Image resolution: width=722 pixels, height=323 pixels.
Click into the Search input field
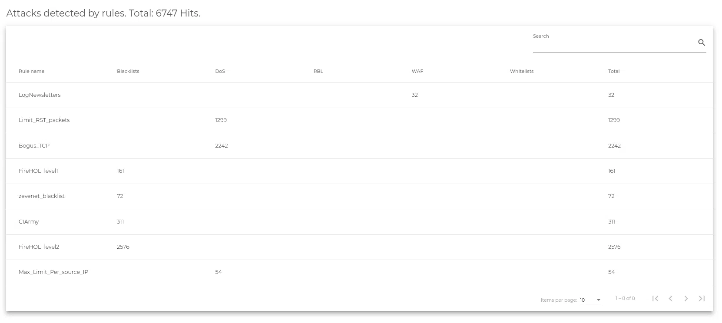coord(613,44)
